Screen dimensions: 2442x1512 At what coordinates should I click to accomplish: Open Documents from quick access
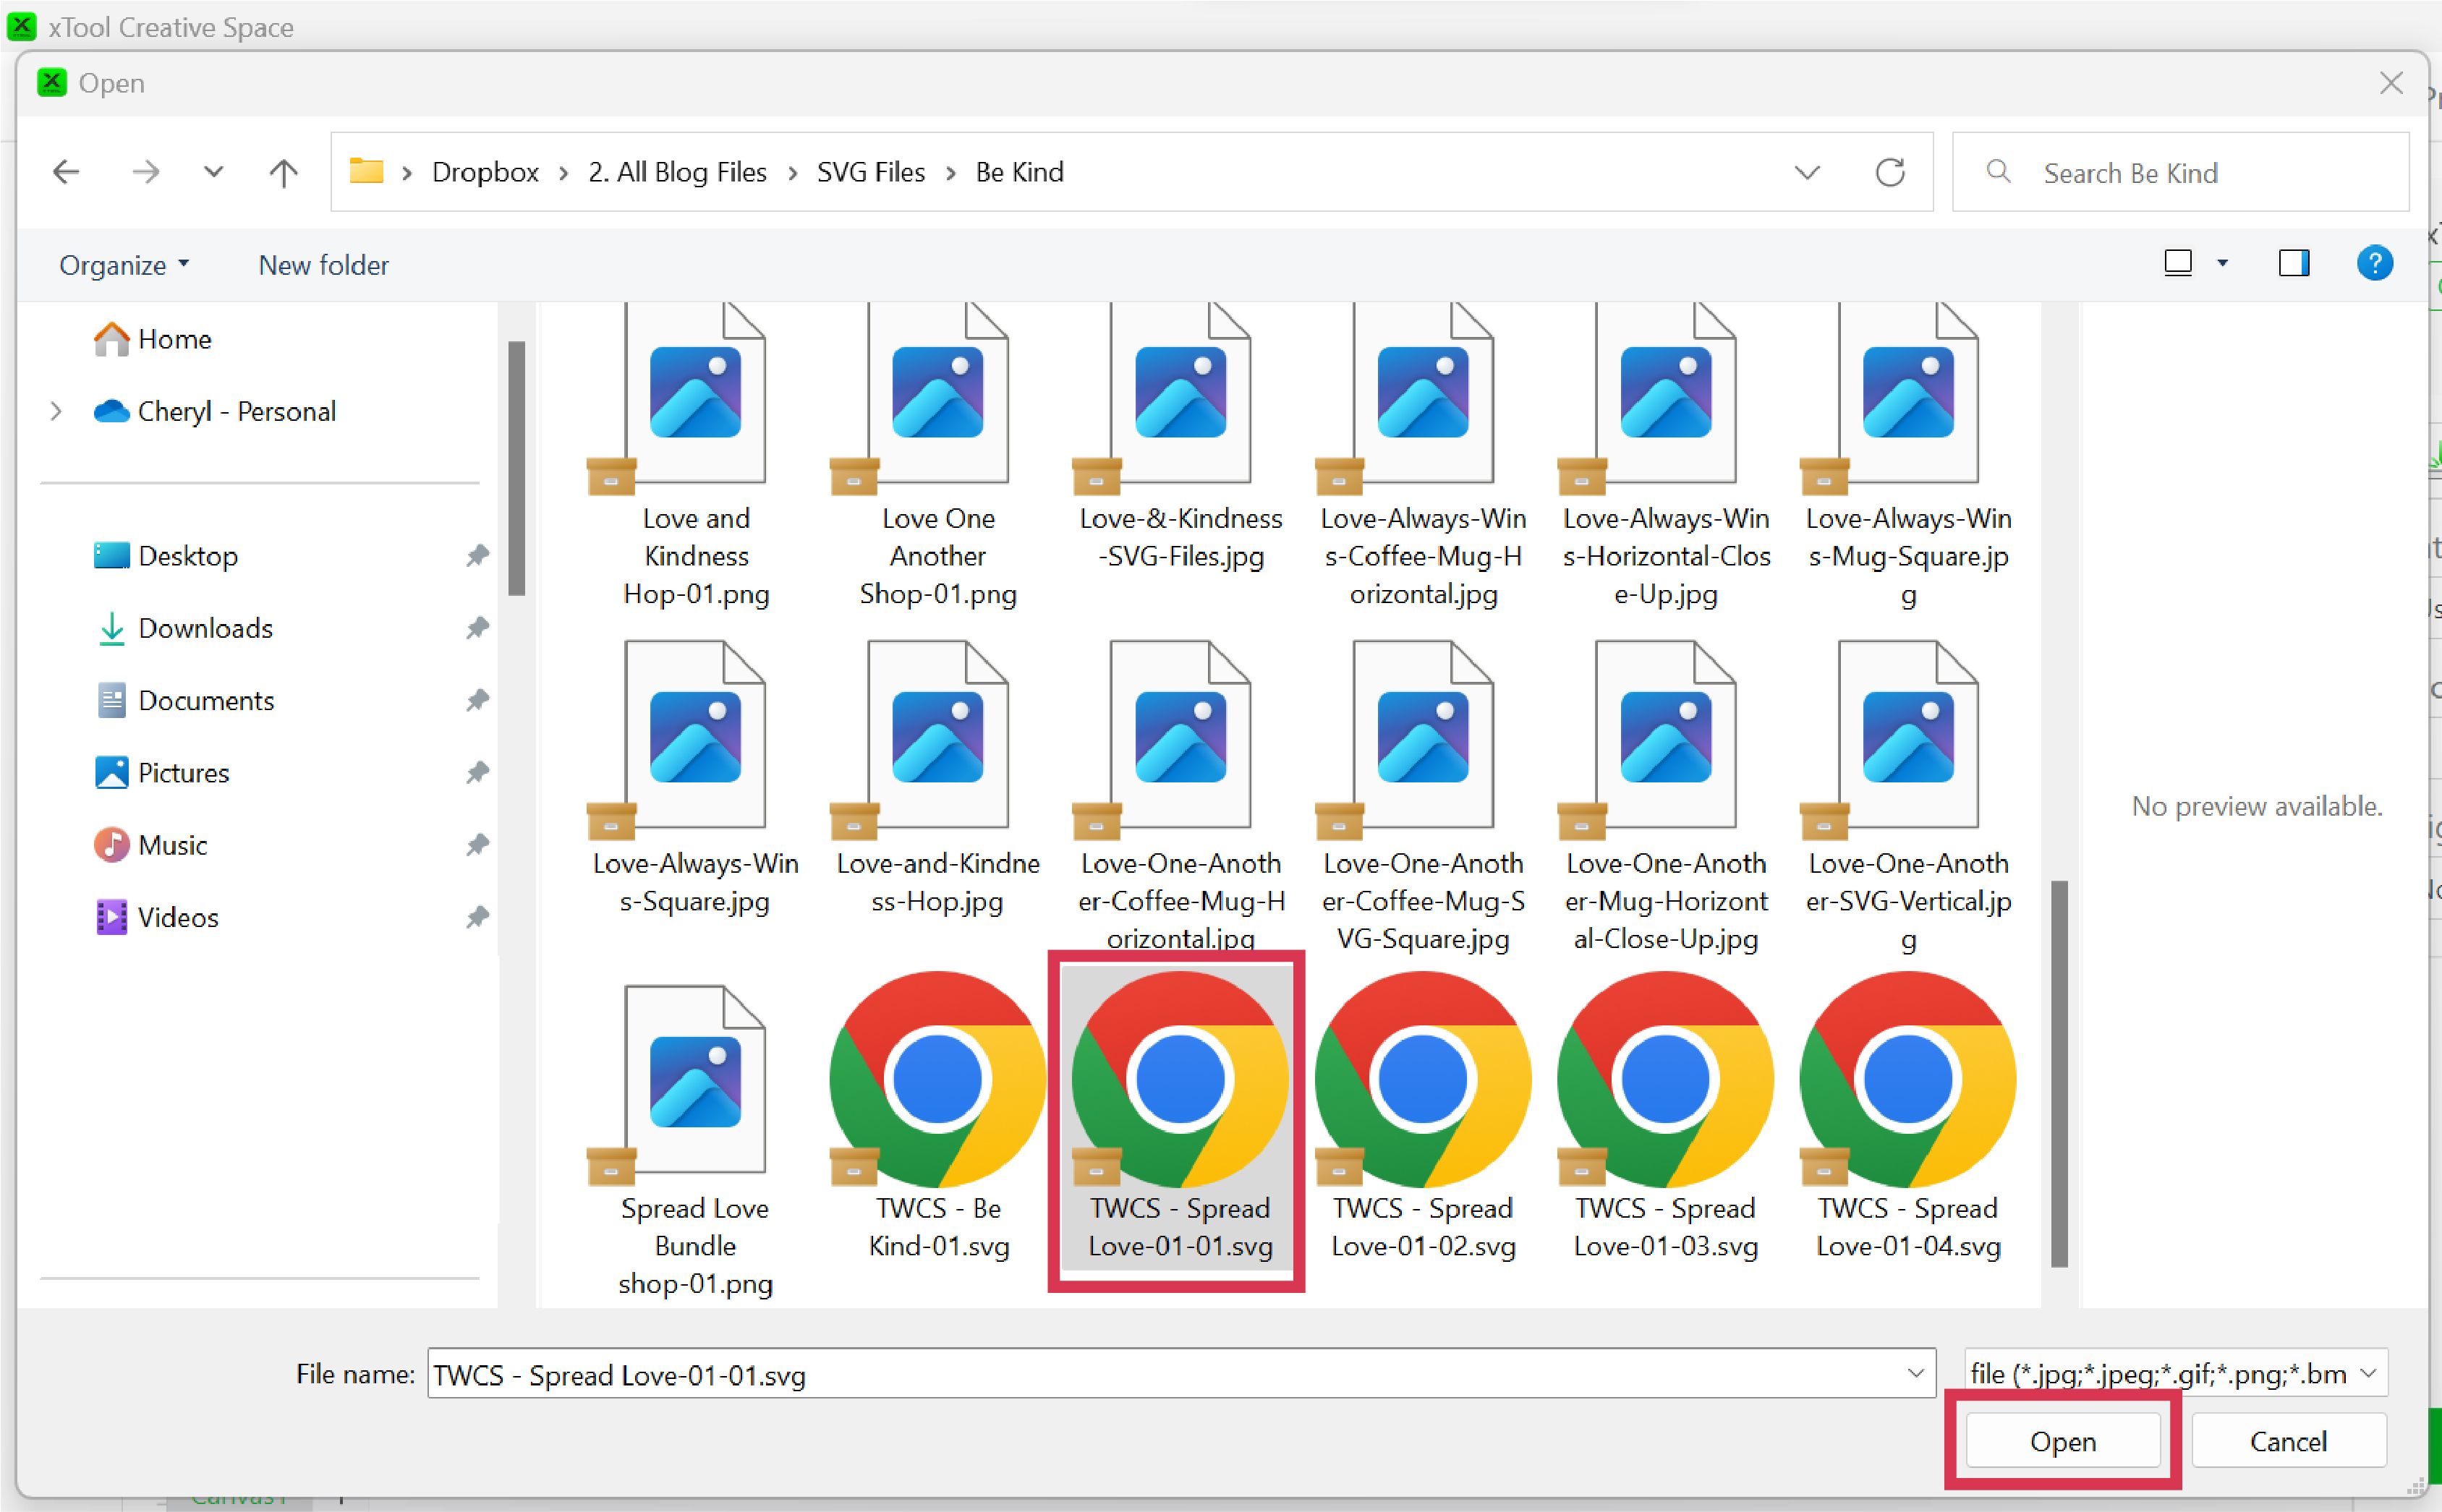pyautogui.click(x=184, y=700)
